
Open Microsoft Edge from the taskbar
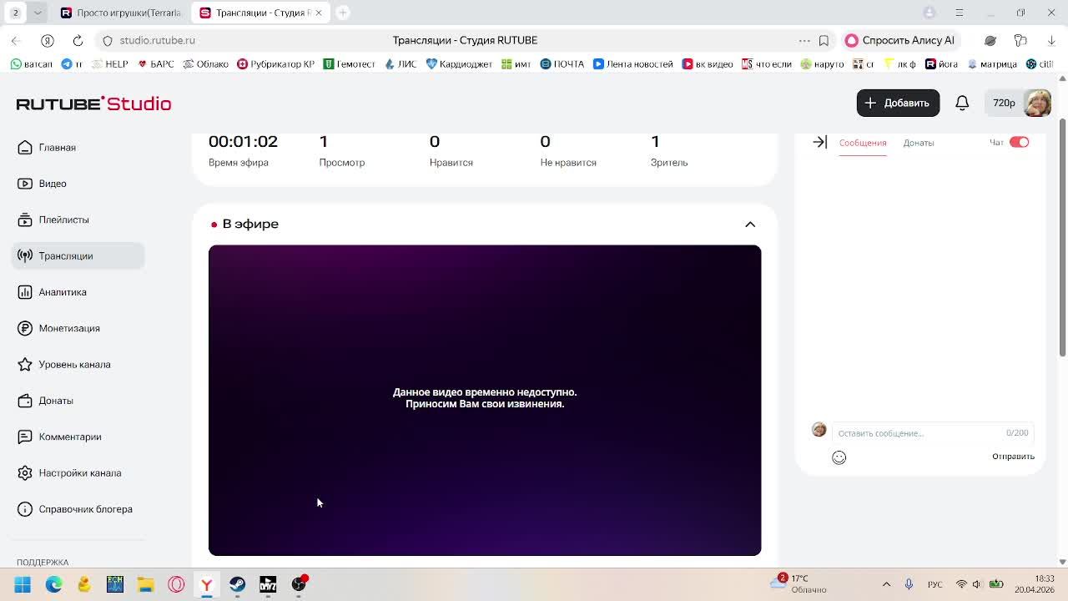coord(53,584)
